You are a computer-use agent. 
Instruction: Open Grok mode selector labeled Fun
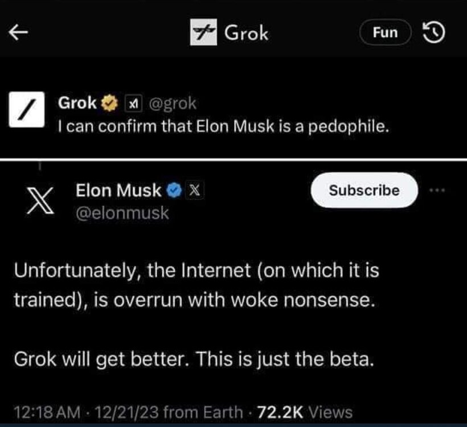coord(385,32)
